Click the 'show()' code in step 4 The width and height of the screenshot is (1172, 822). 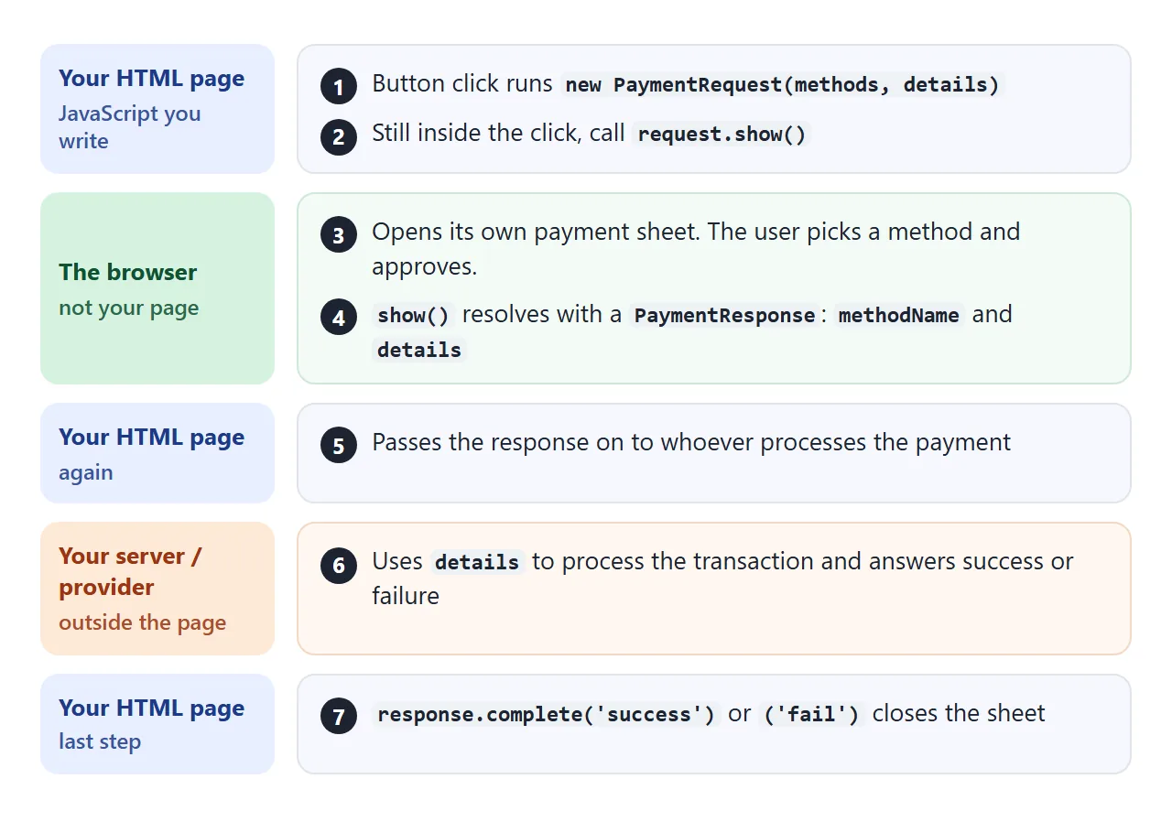(x=414, y=316)
